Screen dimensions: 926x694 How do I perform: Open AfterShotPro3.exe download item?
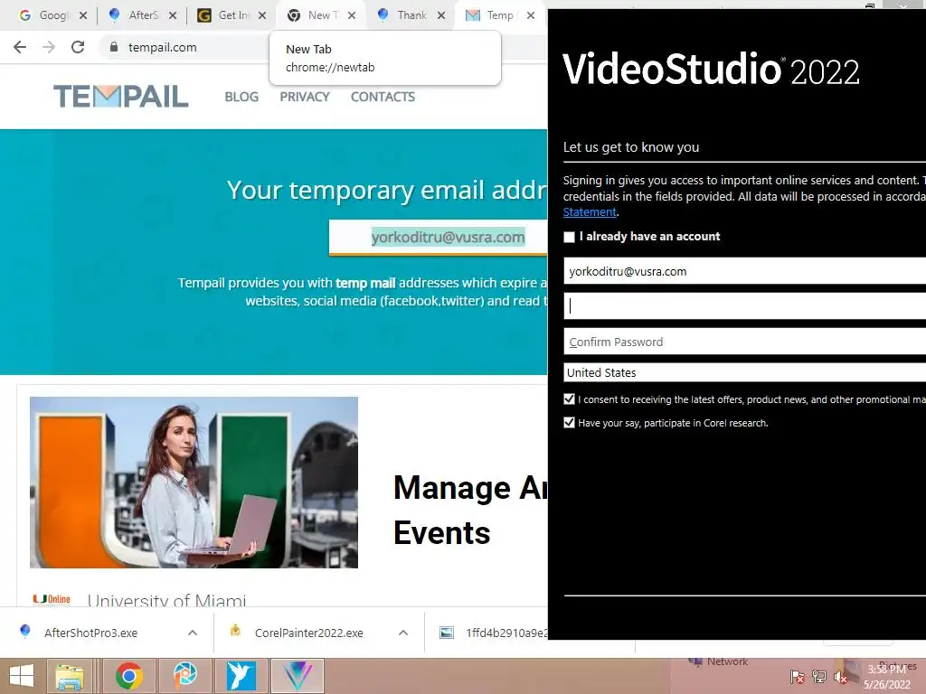point(90,633)
